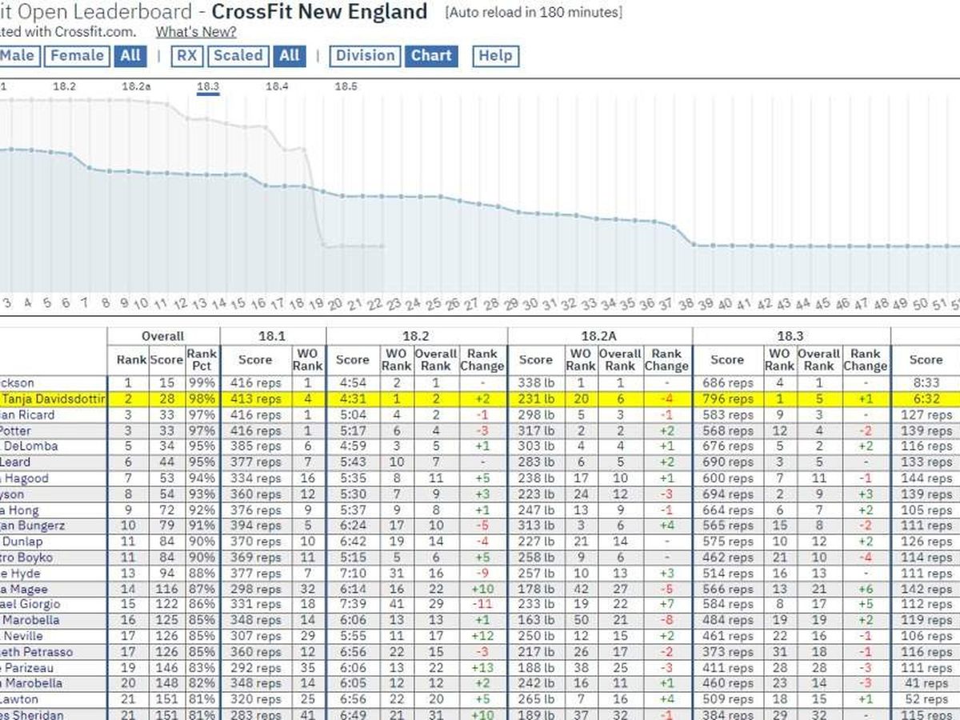Click the 18.2A table group header
Screen dimensions: 960x720
coord(600,337)
